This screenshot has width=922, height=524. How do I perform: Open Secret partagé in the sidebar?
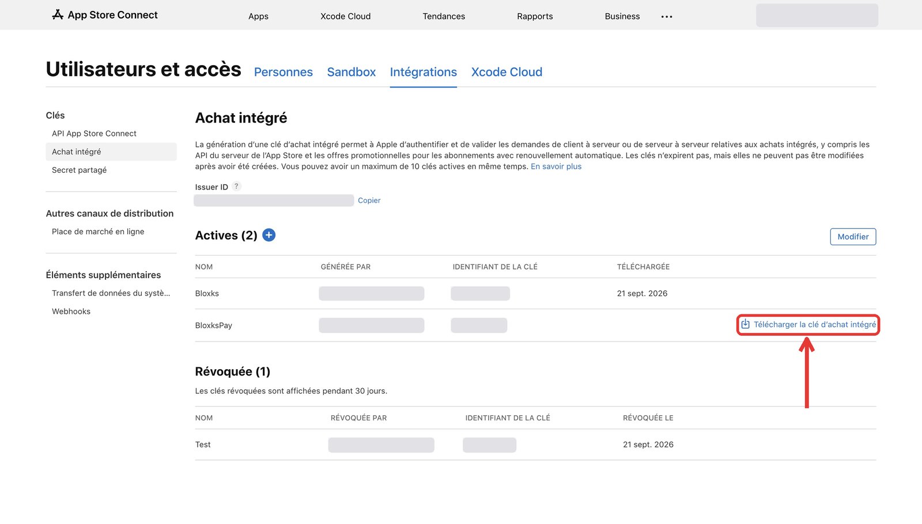pyautogui.click(x=79, y=170)
